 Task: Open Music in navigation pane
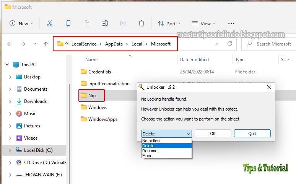tap(26, 114)
